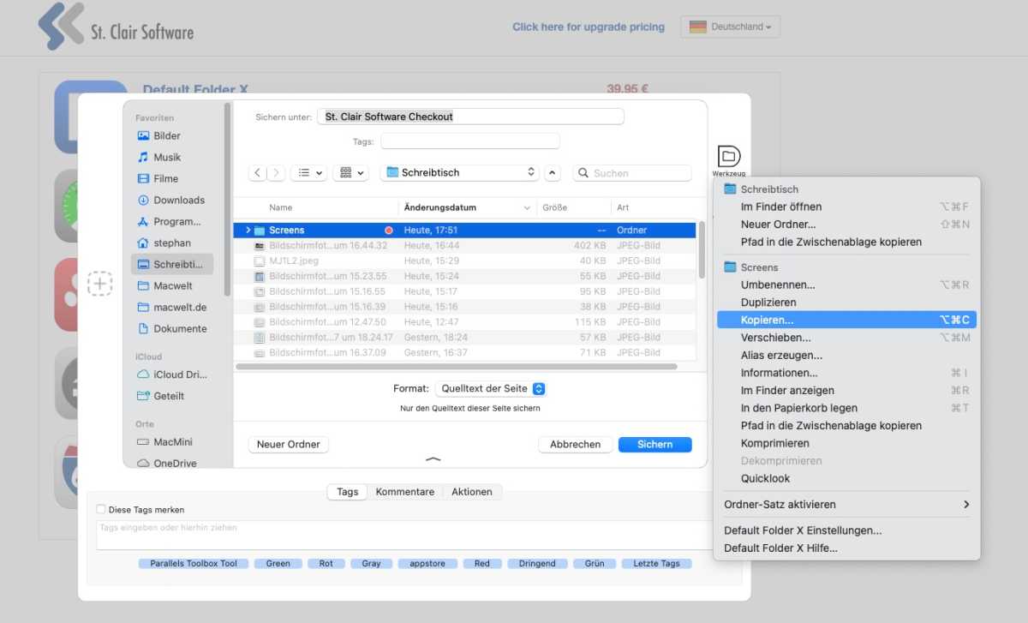Choose Neuer Ordner... in the menu
1028x623 pixels.
pyautogui.click(x=846, y=225)
